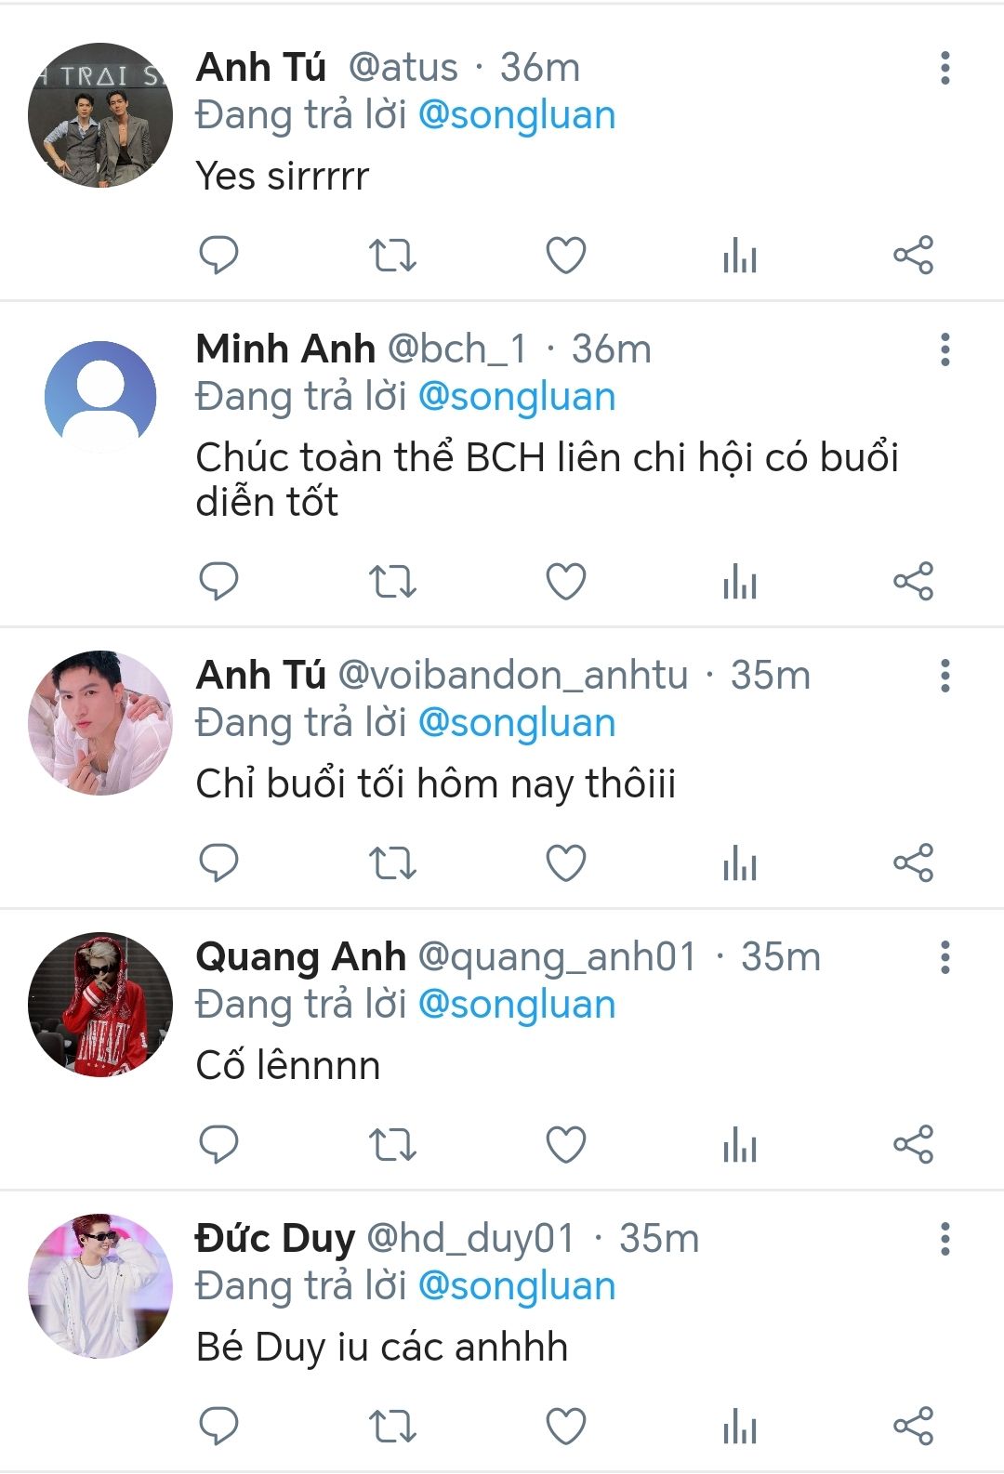Like Quang Anh's "Cố lênnnn" reply
The height and width of the screenshot is (1474, 1004).
[x=565, y=1145]
